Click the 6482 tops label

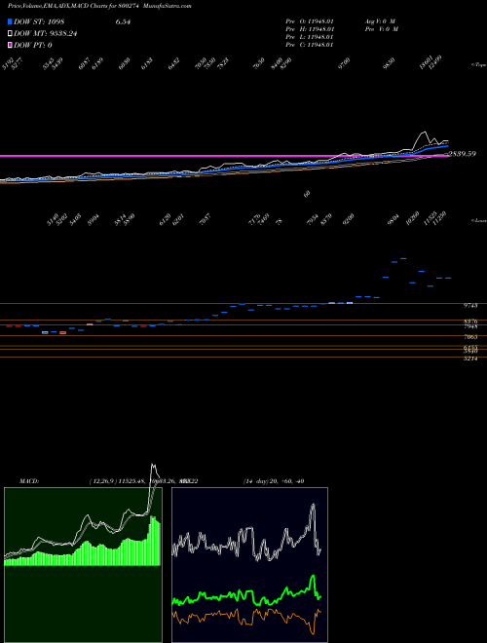(173, 64)
